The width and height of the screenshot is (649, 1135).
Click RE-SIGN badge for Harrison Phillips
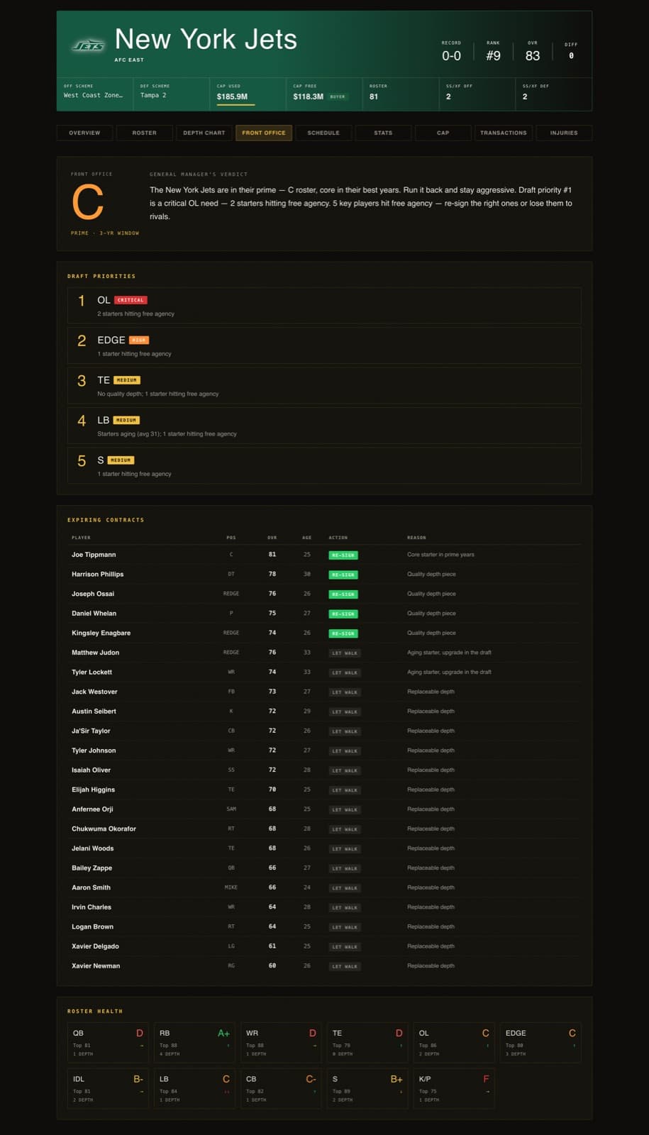coord(343,575)
